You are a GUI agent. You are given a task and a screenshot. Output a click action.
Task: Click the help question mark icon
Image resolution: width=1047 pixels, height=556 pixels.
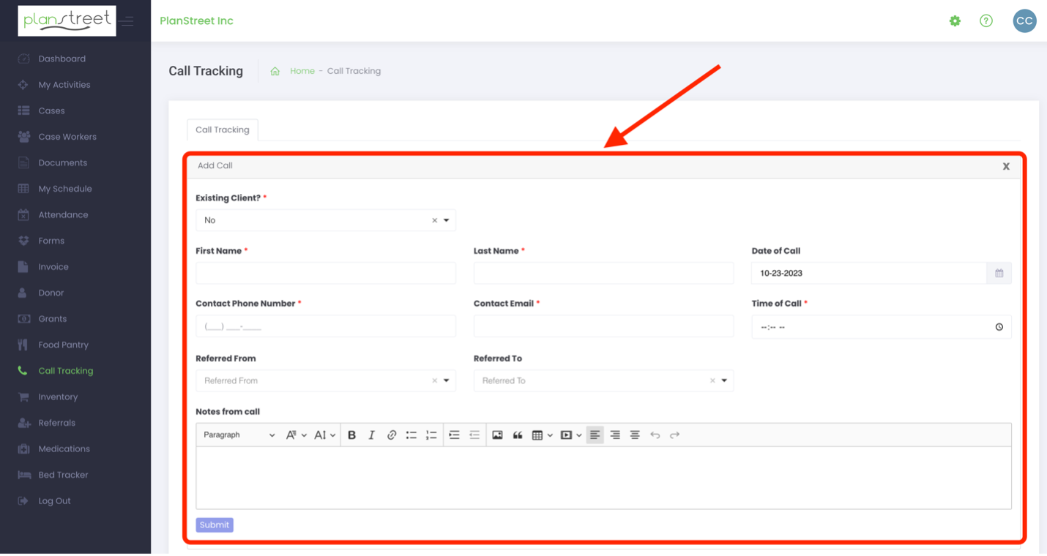point(986,21)
